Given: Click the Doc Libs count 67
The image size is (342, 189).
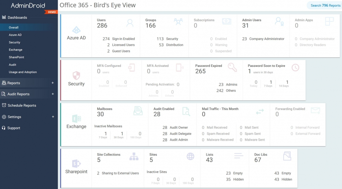Looking at the screenshot, I should click(x=257, y=160).
